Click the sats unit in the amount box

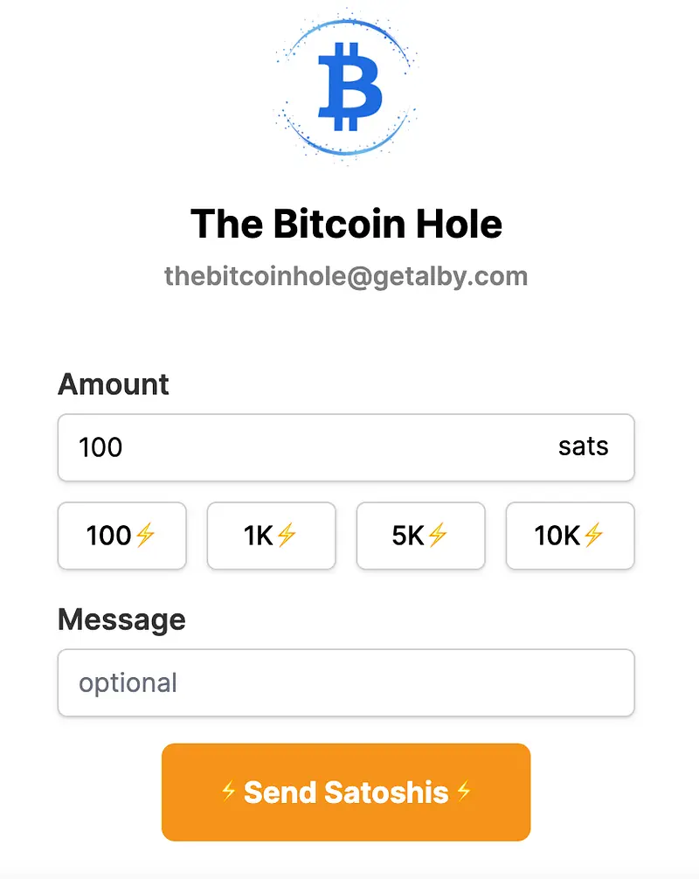(x=583, y=446)
